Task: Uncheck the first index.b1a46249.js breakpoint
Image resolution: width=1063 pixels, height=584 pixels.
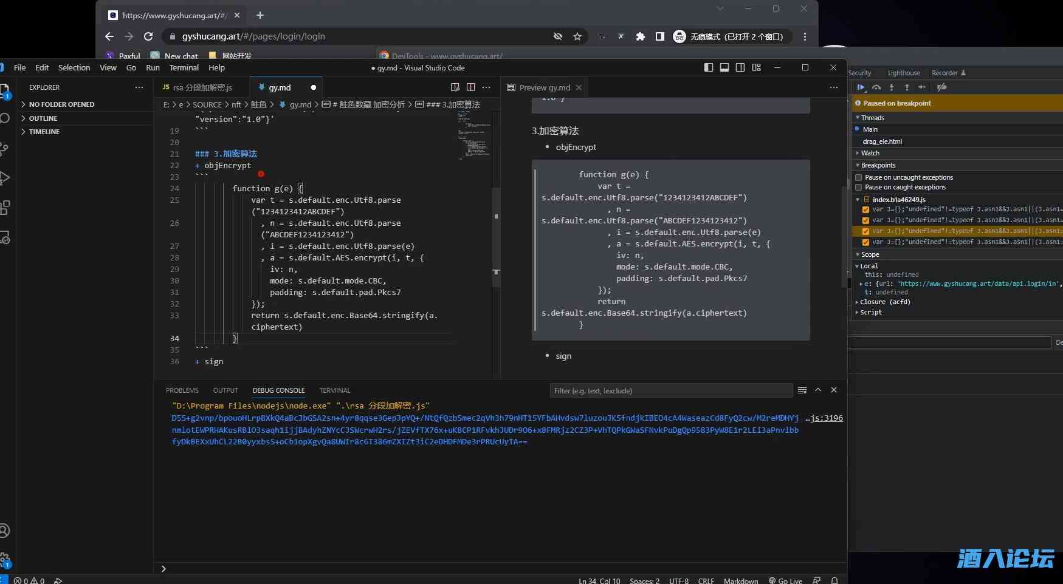Action: coord(865,209)
